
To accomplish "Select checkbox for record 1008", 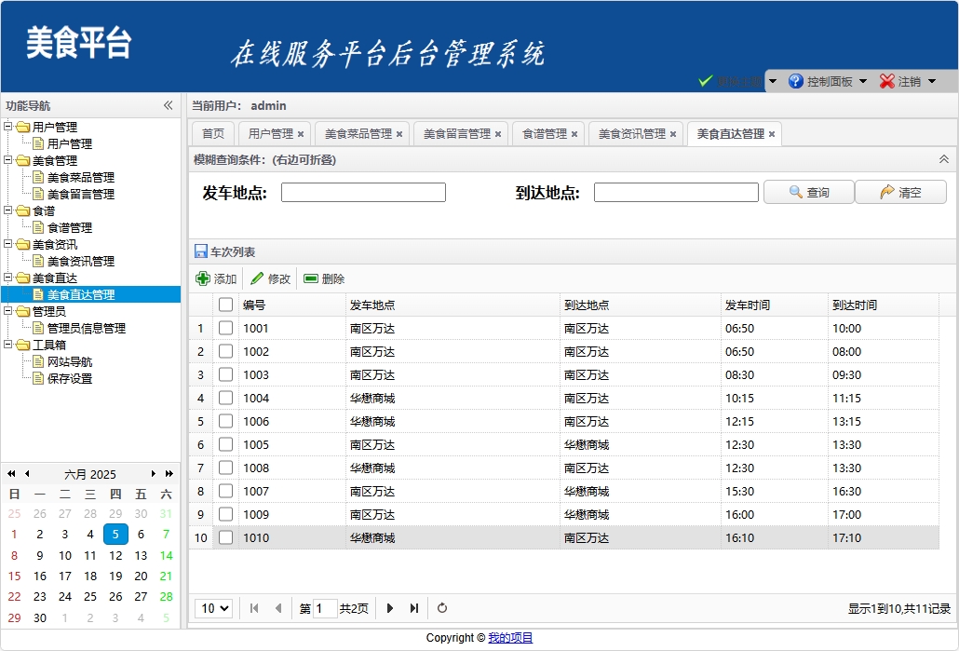I will click(x=225, y=468).
